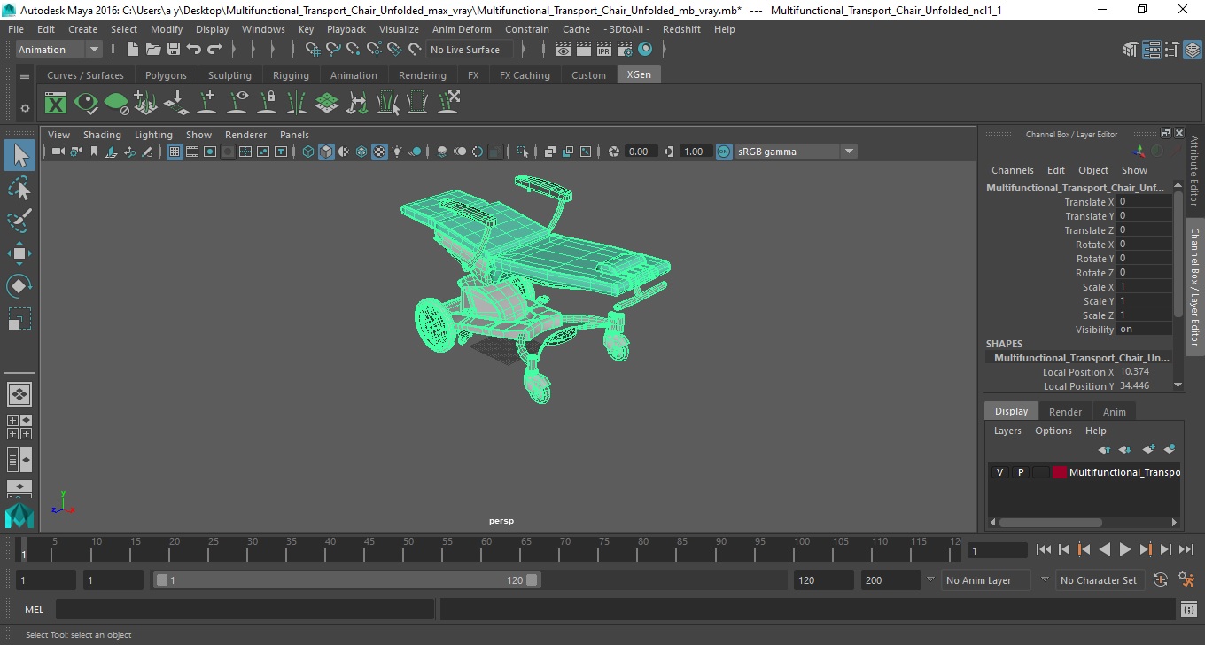Toggle color management ON button
The height and width of the screenshot is (645, 1205).
point(724,152)
